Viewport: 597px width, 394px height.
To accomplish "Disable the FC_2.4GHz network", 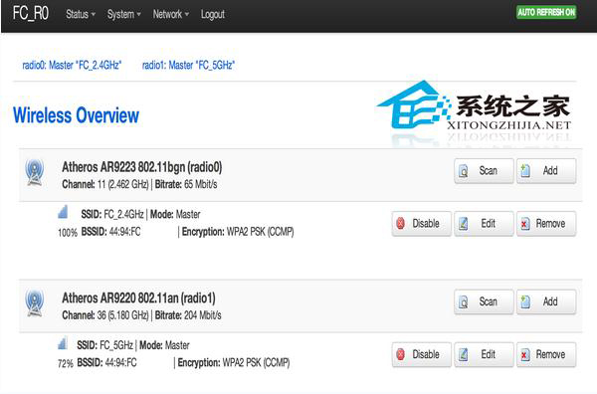I will pos(422,224).
